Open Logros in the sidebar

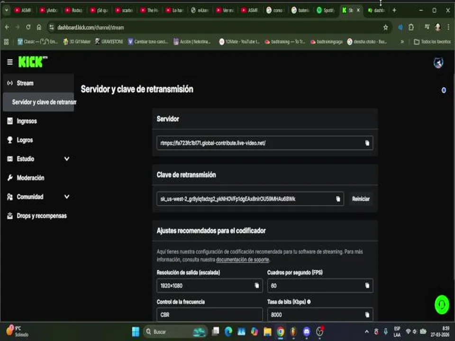[38, 140]
